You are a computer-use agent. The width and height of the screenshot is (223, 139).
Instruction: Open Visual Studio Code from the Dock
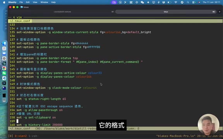point(4,78)
